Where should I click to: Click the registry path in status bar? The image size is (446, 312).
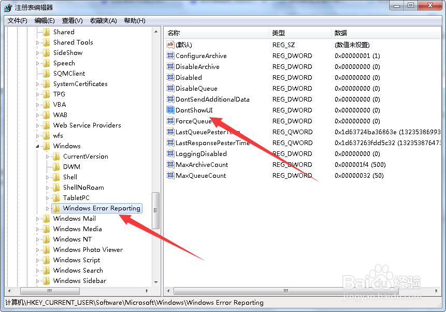pyautogui.click(x=134, y=302)
